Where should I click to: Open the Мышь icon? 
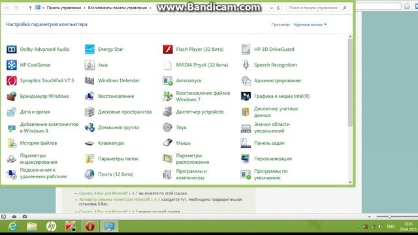[168, 143]
